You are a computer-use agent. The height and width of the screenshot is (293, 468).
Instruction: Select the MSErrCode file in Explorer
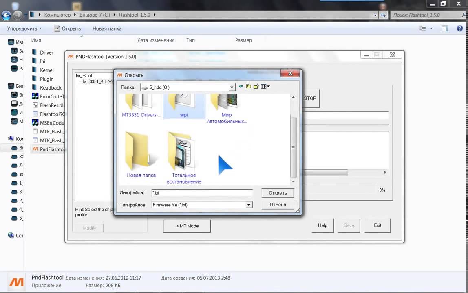coord(48,123)
